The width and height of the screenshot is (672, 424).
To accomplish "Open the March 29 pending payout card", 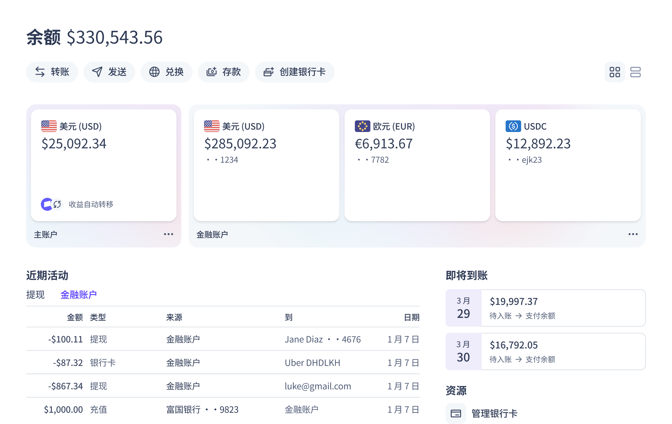I will coord(545,308).
